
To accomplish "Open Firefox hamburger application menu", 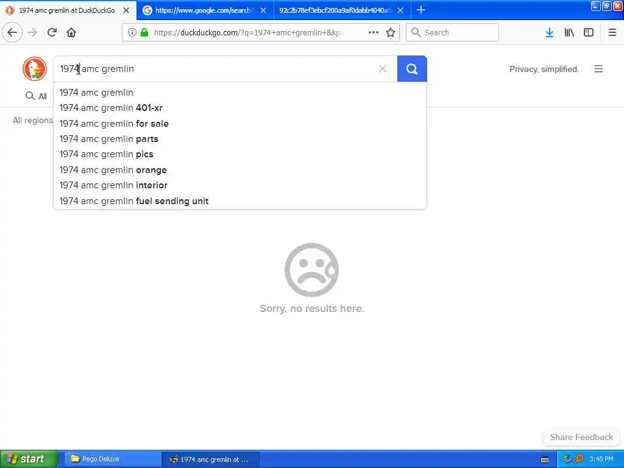I will (612, 33).
